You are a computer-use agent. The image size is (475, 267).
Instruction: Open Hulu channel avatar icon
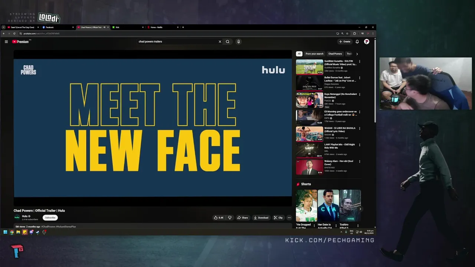(x=17, y=218)
